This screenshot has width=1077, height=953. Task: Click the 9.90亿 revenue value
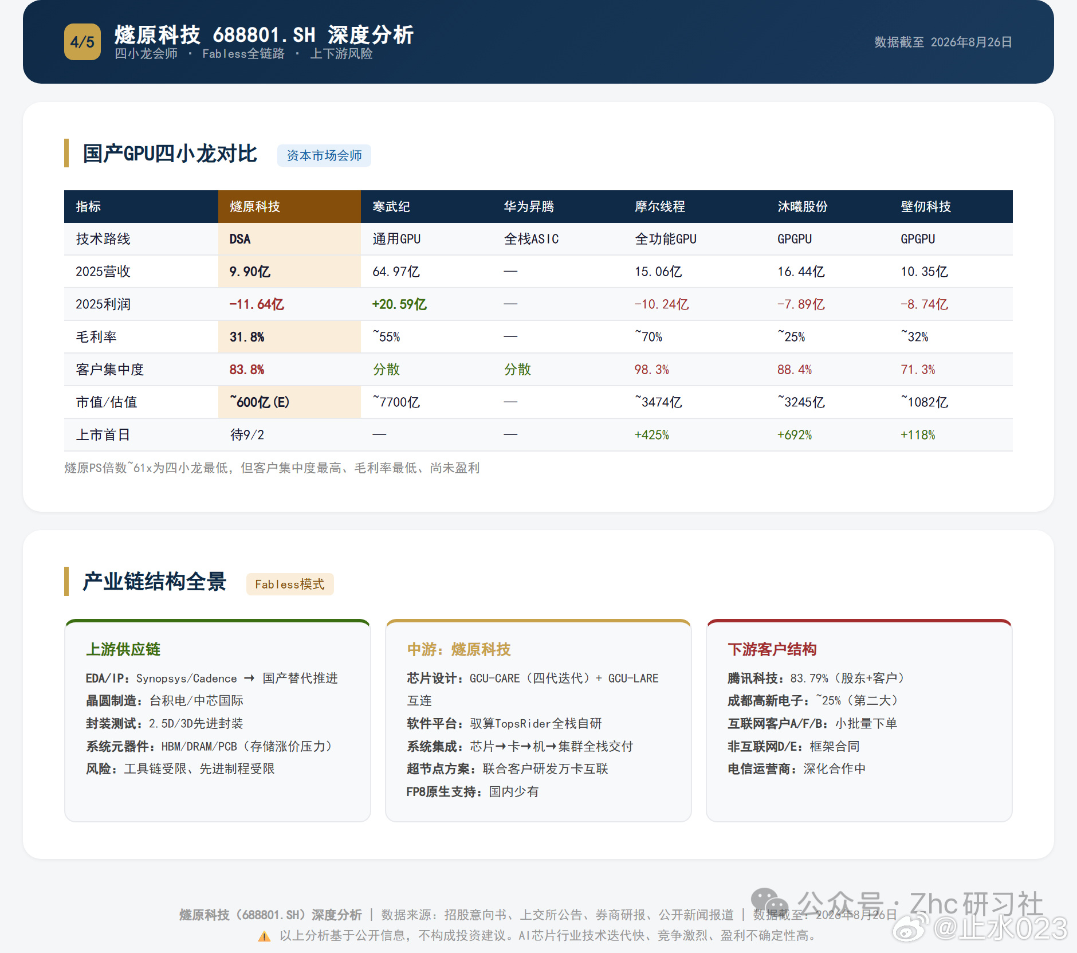point(250,272)
